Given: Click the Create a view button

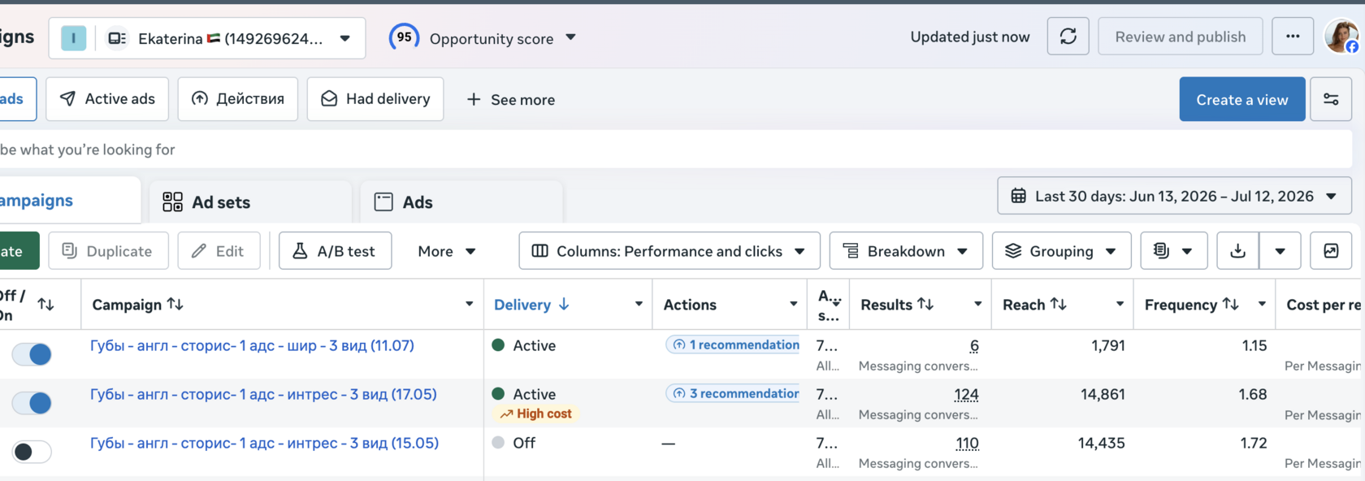Looking at the screenshot, I should tap(1241, 99).
